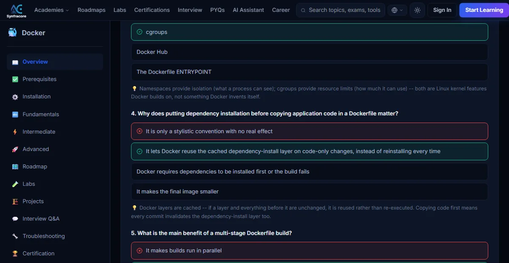Open Roadmaps in the top navigation

(x=92, y=10)
